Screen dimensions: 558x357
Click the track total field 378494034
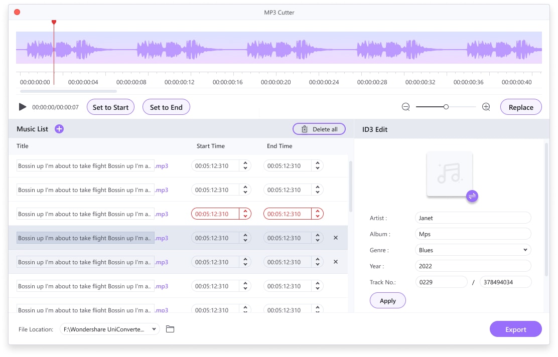pyautogui.click(x=506, y=282)
